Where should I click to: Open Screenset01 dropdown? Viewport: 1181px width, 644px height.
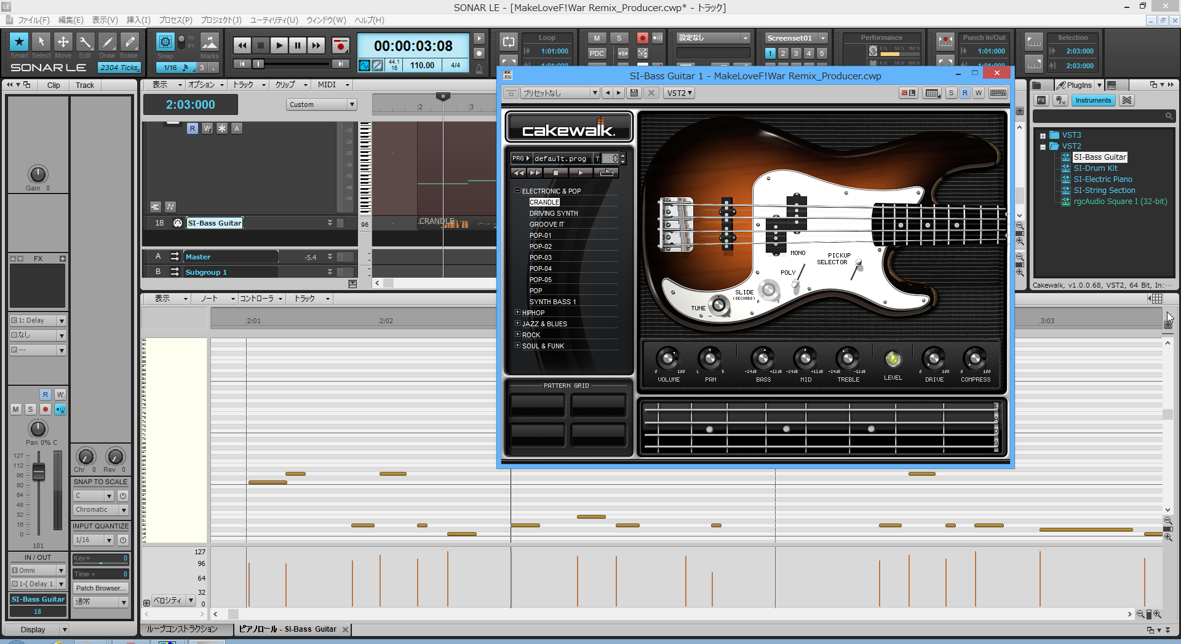(x=796, y=38)
